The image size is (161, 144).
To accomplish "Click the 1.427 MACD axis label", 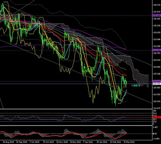I will click(x=155, y=127).
